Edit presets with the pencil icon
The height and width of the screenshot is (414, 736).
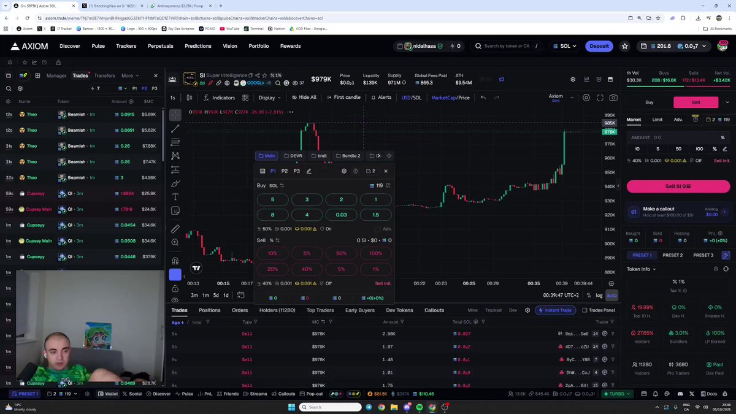point(309,171)
